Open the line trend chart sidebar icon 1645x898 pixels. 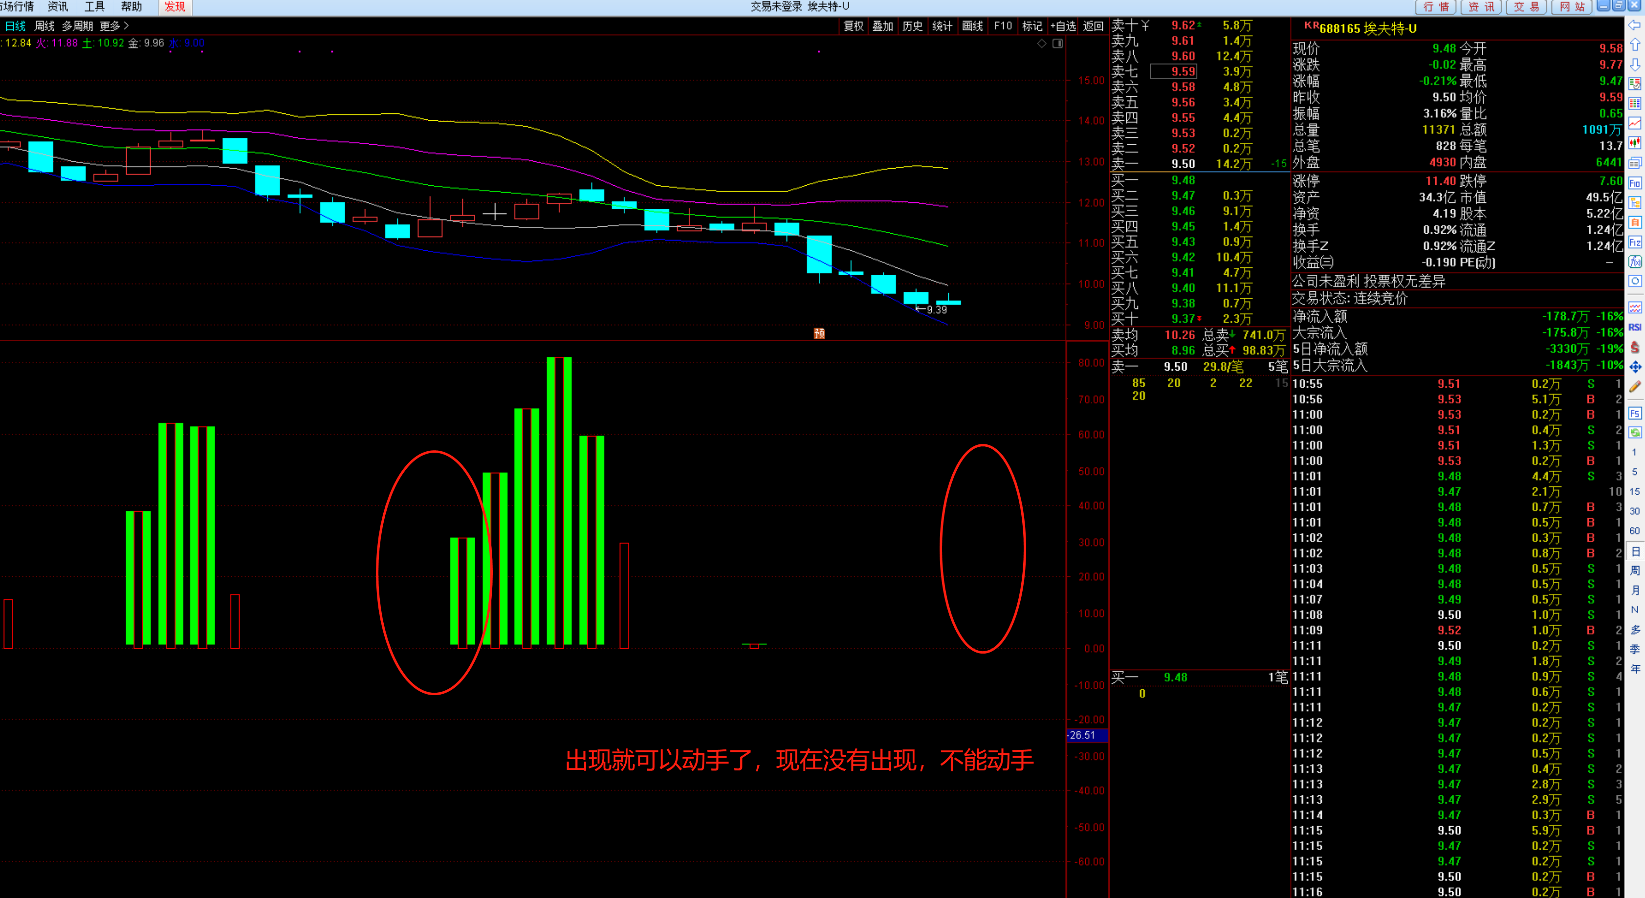(1635, 123)
